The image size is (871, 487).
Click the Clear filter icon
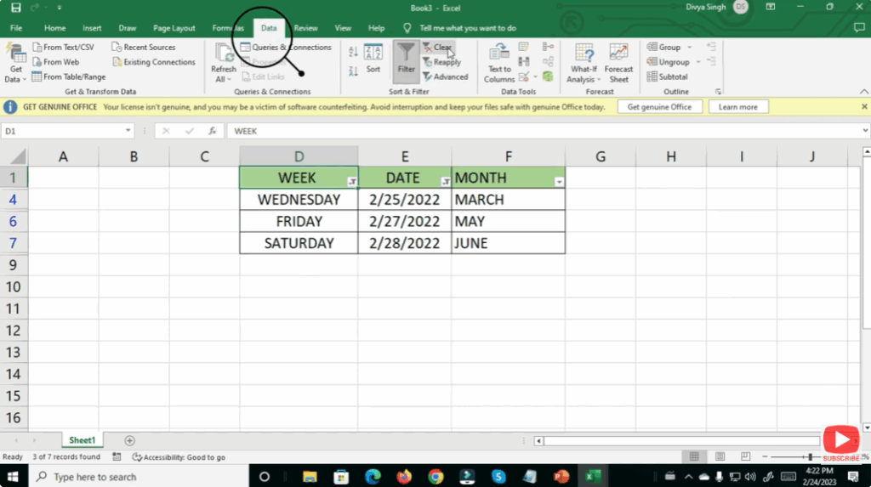428,48
